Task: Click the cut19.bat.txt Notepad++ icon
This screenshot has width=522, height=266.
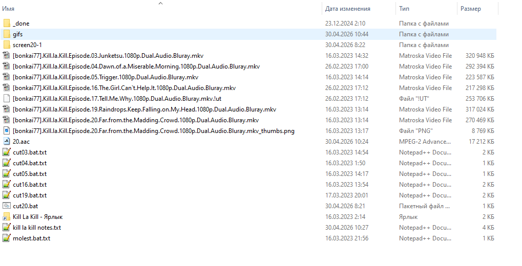Action: [x=7, y=195]
